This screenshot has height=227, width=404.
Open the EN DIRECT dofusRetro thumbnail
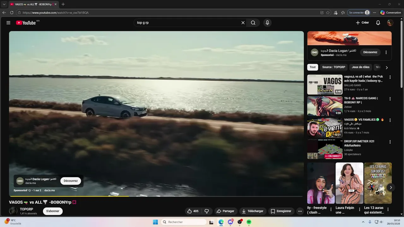325,149
